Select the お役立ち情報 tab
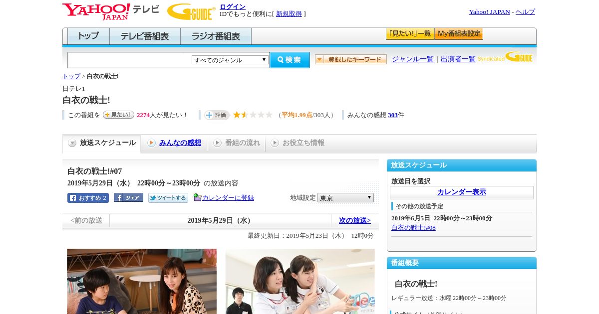This screenshot has height=314, width=599. (298, 143)
